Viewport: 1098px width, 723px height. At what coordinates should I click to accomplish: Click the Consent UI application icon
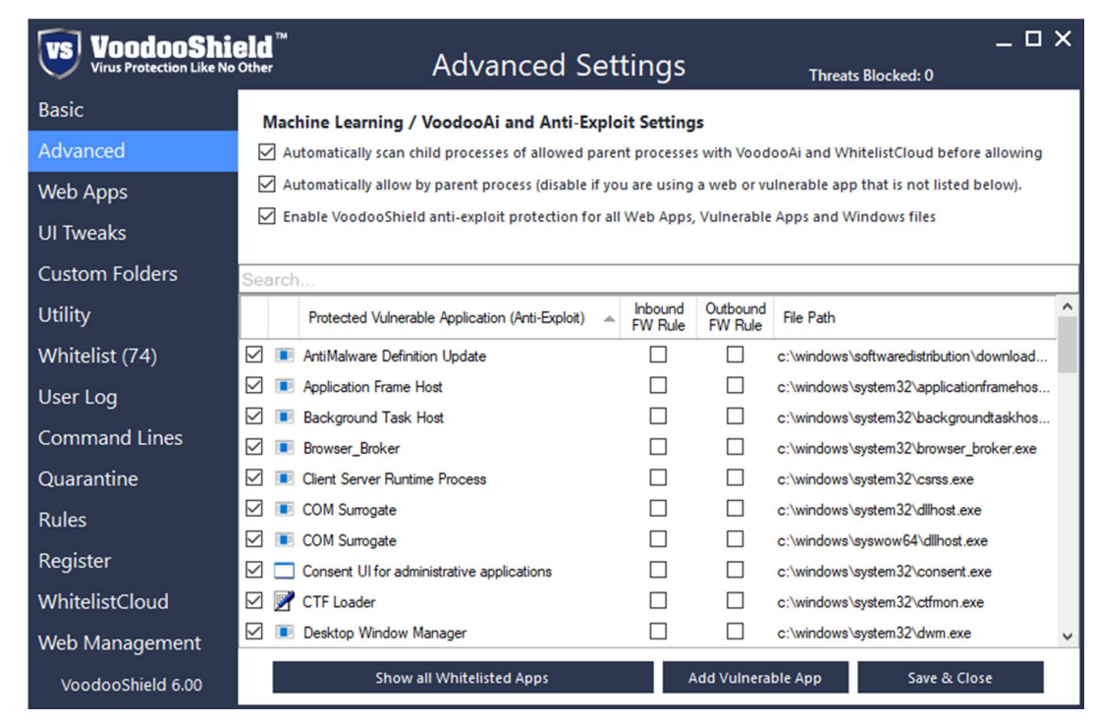(x=284, y=572)
